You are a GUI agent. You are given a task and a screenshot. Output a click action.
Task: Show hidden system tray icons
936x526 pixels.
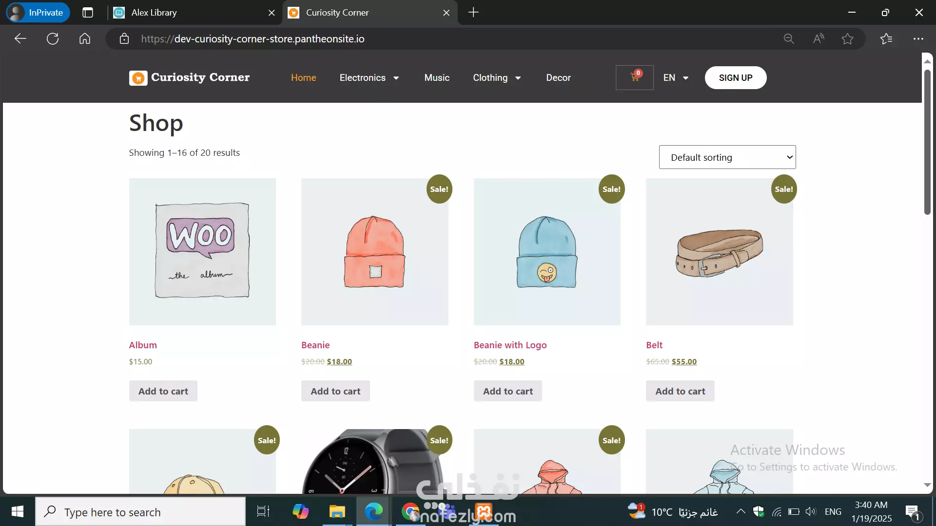pyautogui.click(x=741, y=511)
